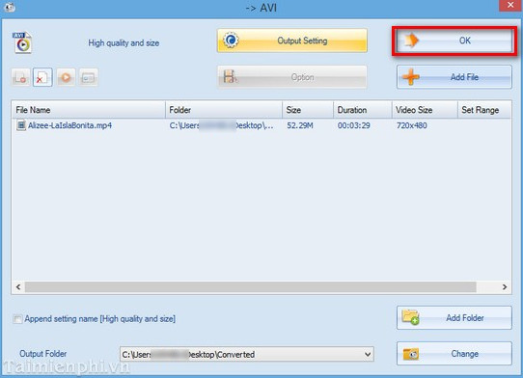Viewport: 523px width, 378px height.
Task: Click the app icon in title bar
Action: (x=10, y=7)
